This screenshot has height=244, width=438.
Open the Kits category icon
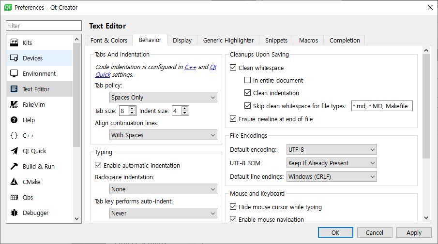tap(14, 43)
